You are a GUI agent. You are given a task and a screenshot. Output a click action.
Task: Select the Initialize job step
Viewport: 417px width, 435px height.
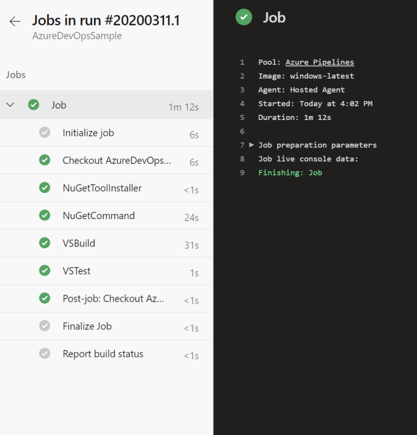coord(88,133)
